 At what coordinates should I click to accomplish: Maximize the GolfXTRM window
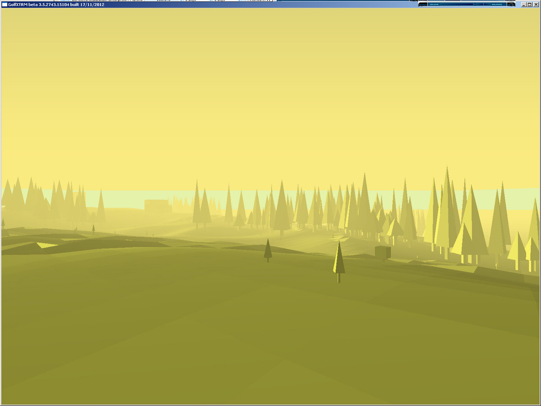point(529,5)
